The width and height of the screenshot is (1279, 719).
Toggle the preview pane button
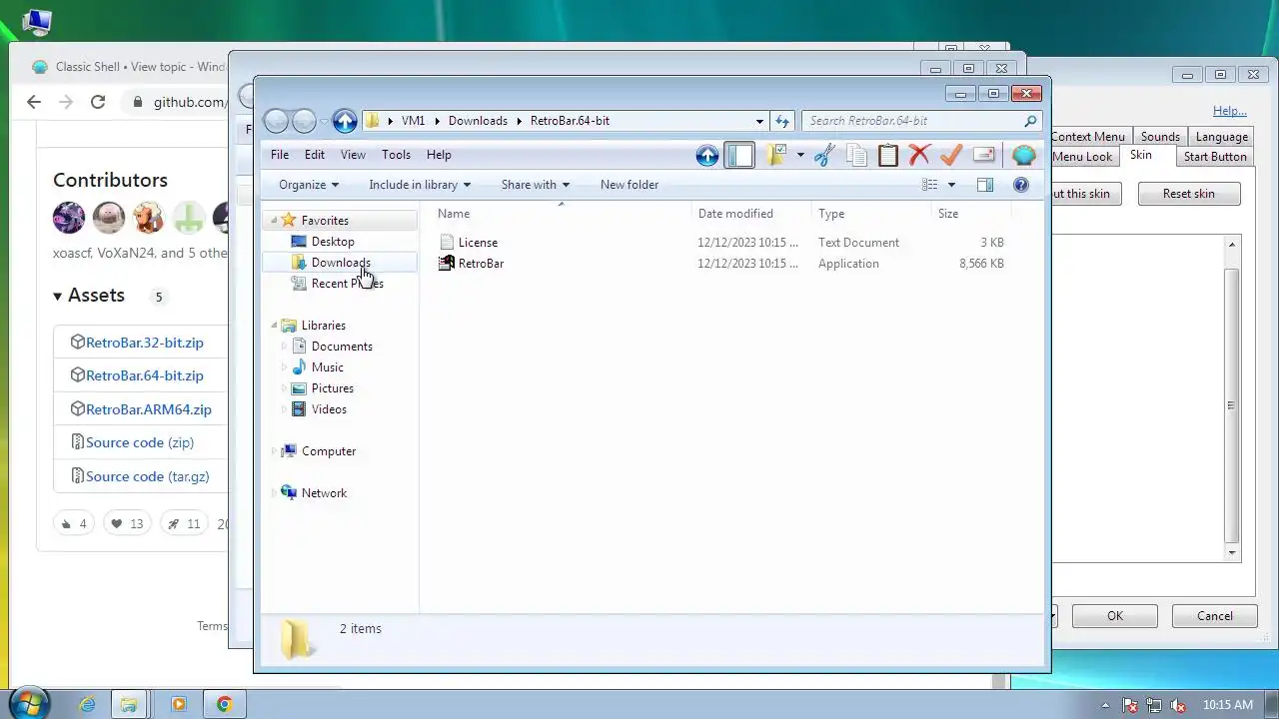[985, 185]
